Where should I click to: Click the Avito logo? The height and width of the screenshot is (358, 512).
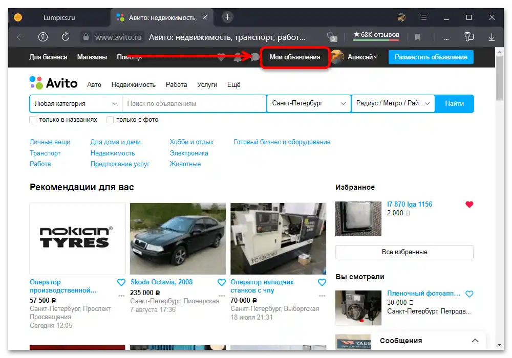(54, 83)
